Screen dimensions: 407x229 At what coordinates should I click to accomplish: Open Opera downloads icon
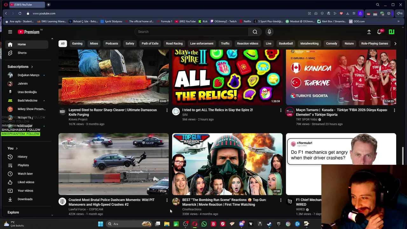coord(348,13)
